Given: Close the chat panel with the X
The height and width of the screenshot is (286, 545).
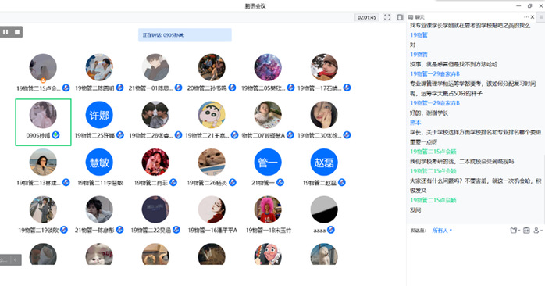Looking at the screenshot, I should click(533, 16).
